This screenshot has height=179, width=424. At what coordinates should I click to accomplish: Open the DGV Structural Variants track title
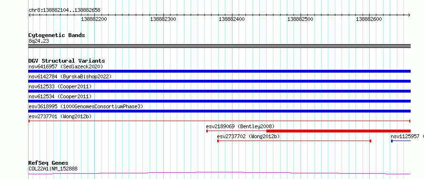67,61
